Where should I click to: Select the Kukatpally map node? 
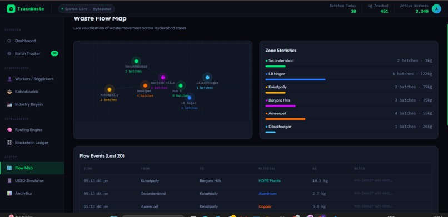coord(109,89)
